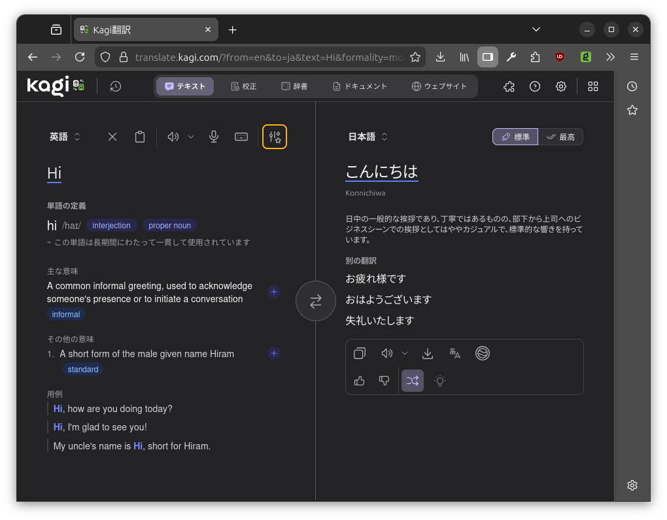
Task: Download the translation result
Action: click(428, 353)
